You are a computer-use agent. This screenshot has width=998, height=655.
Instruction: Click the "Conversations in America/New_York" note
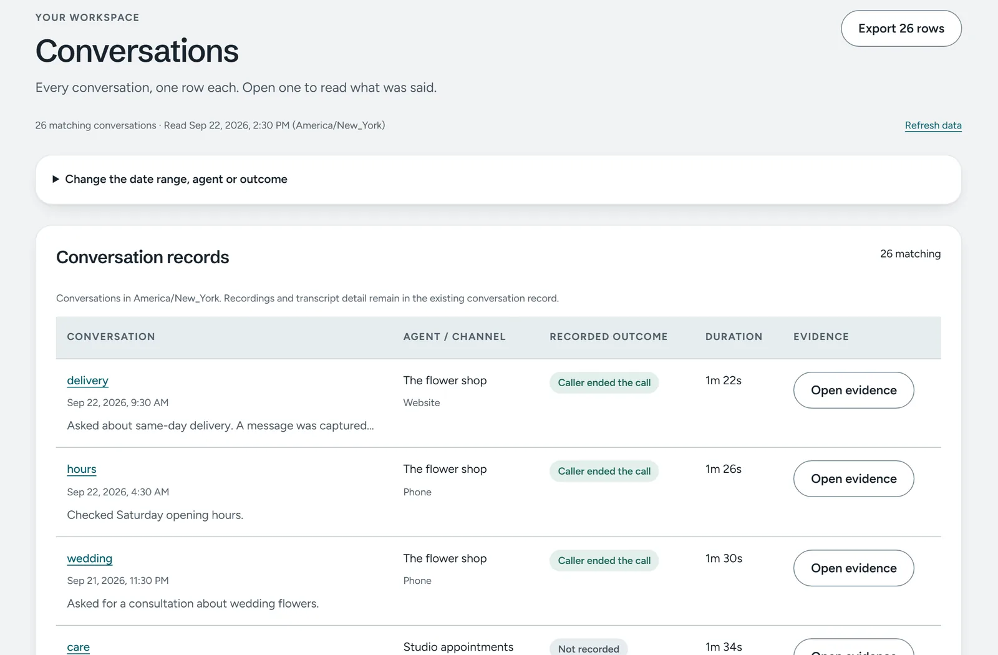pyautogui.click(x=308, y=298)
